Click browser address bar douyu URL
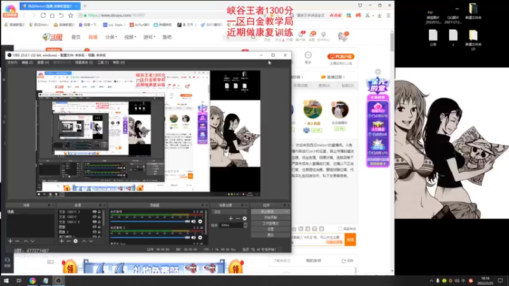The image size is (509, 286). (116, 15)
